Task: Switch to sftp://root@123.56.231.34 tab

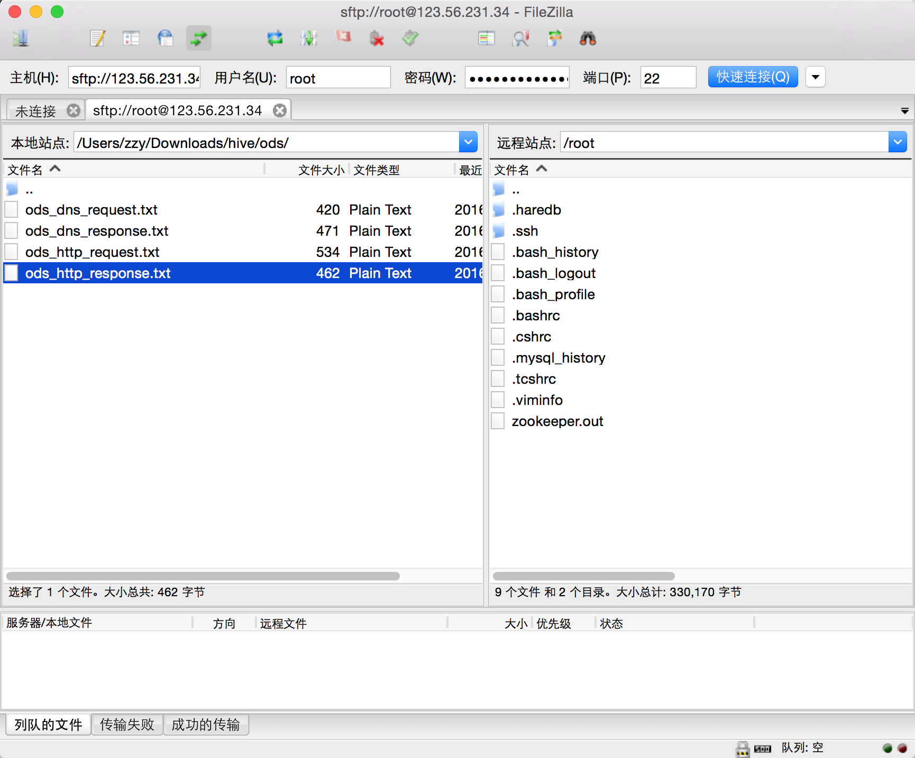Action: point(177,110)
